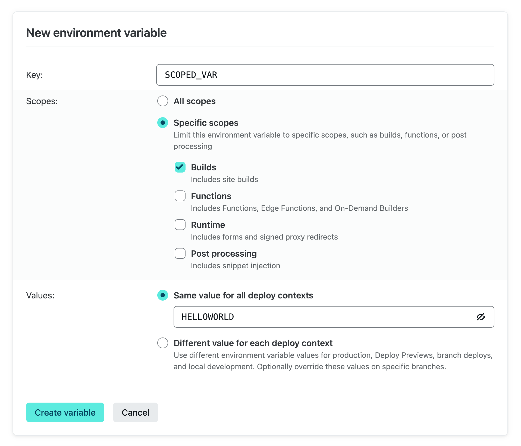Click the Builds label text
Viewport: 521px width, 446px height.
(x=203, y=167)
